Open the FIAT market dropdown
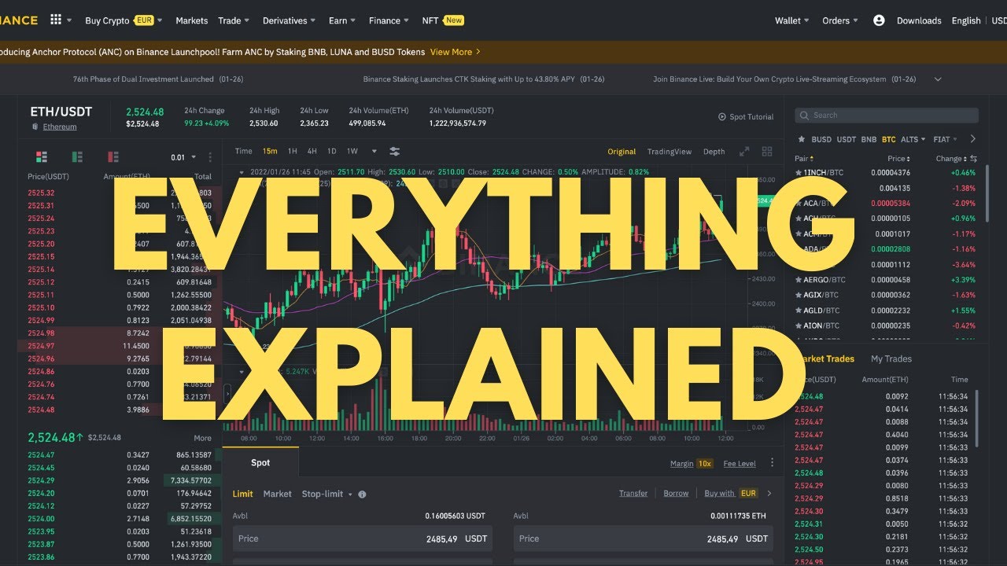Image resolution: width=1007 pixels, height=566 pixels. click(946, 139)
